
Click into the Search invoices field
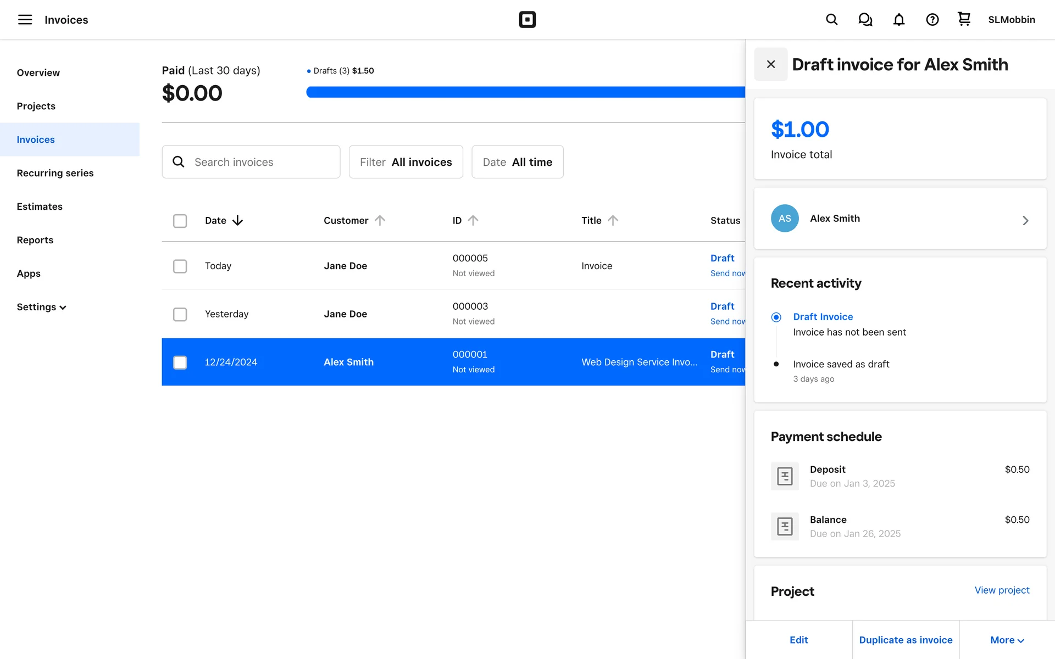[x=258, y=162]
